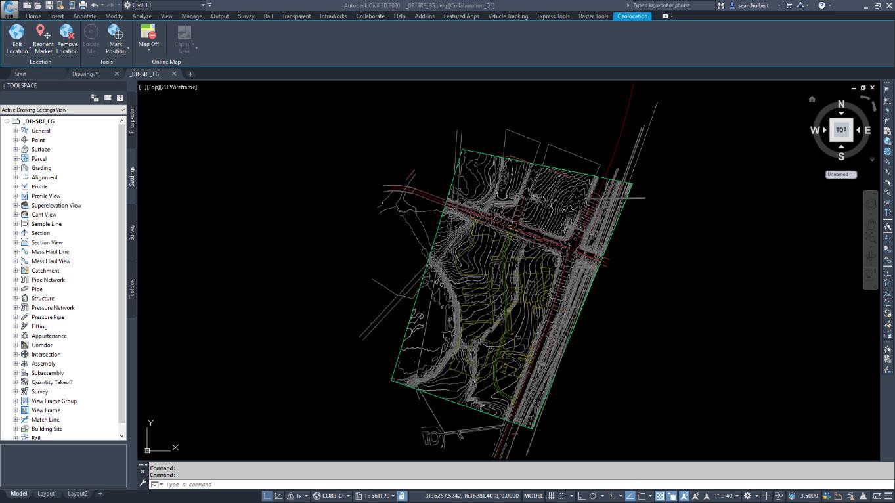Click the sign-in user icon for sean.hulbert
Screen dimensions: 895x503
click(732, 5)
